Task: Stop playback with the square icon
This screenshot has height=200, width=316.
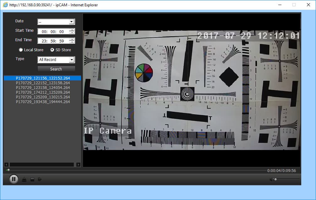Action: click(x=32, y=179)
